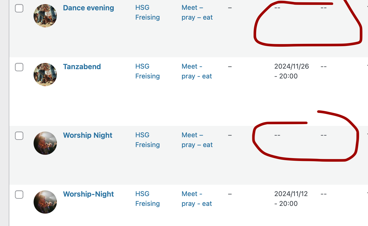Filter by HSG Freising in Tanzabend row
The height and width of the screenshot is (226, 368).
pyautogui.click(x=148, y=71)
